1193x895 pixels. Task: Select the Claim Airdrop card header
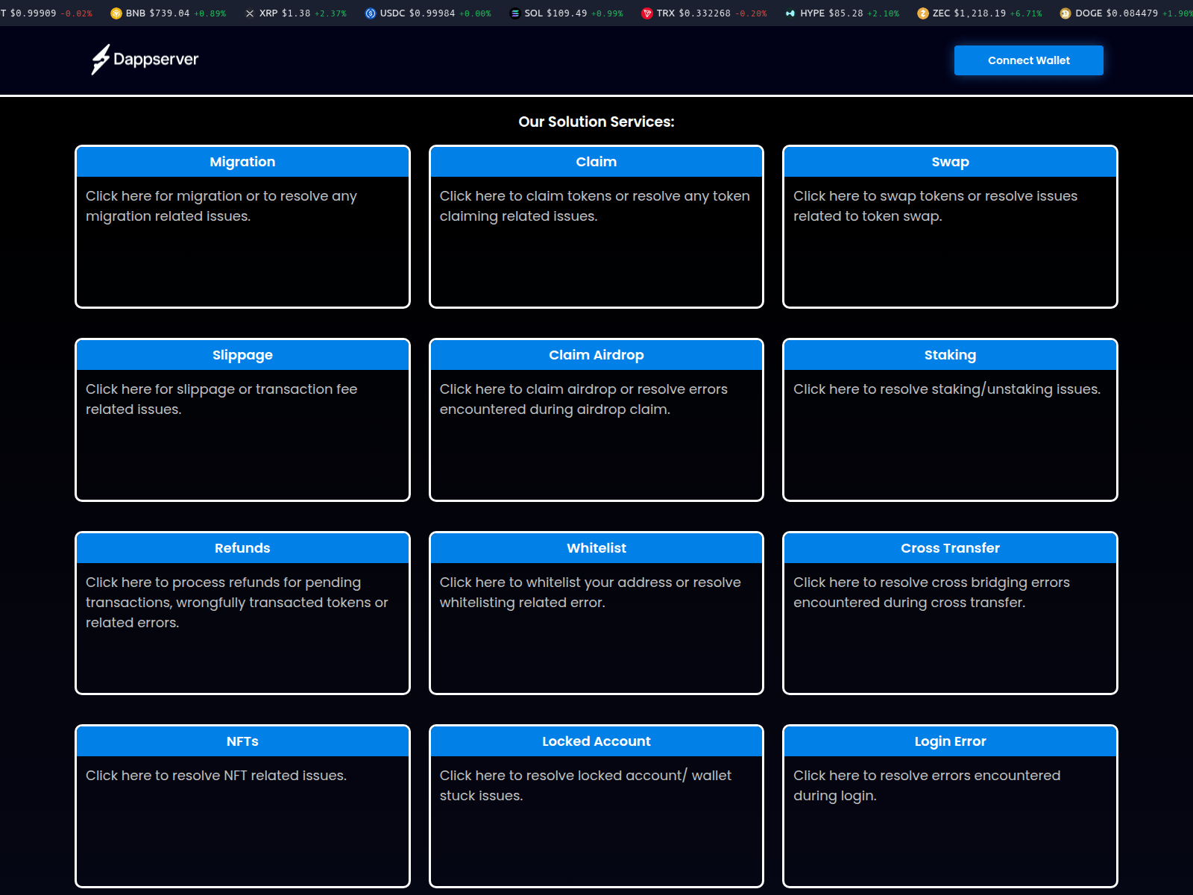pos(596,355)
